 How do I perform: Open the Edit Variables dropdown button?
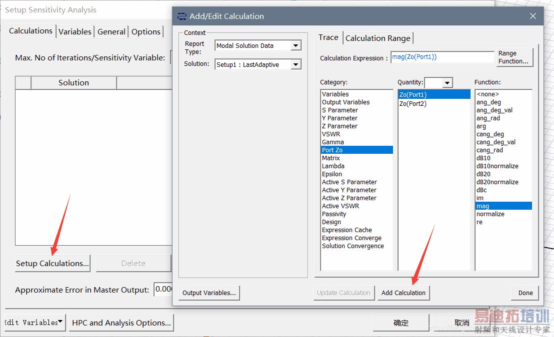(x=34, y=323)
